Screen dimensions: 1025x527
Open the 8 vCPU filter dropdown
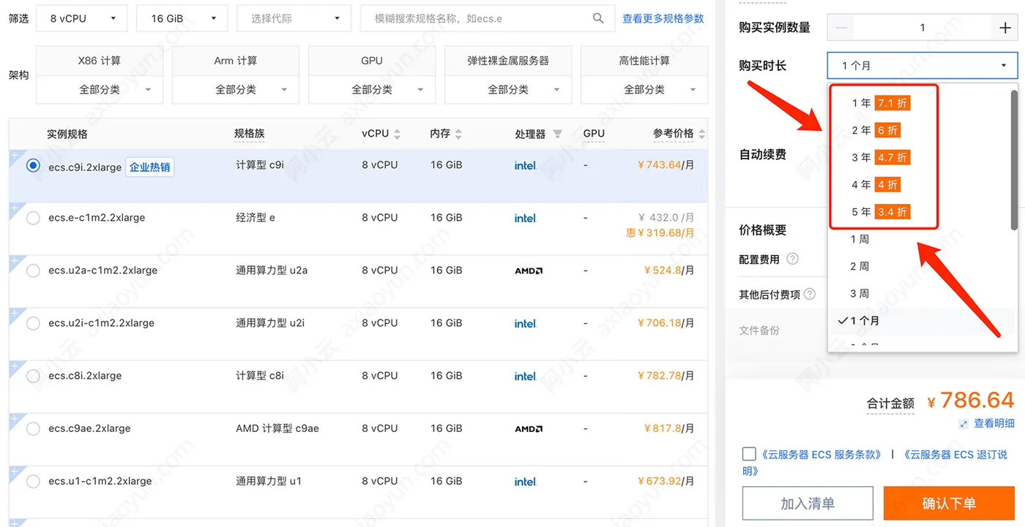(x=81, y=18)
